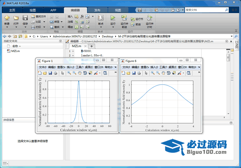Click Users in the folder path
This screenshot has width=241, height=168.
44,36
